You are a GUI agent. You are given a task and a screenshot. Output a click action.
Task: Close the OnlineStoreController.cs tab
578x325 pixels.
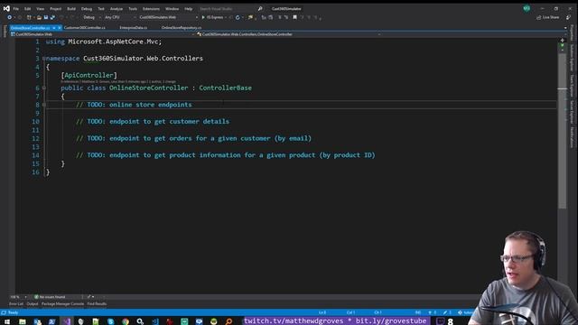(x=60, y=28)
